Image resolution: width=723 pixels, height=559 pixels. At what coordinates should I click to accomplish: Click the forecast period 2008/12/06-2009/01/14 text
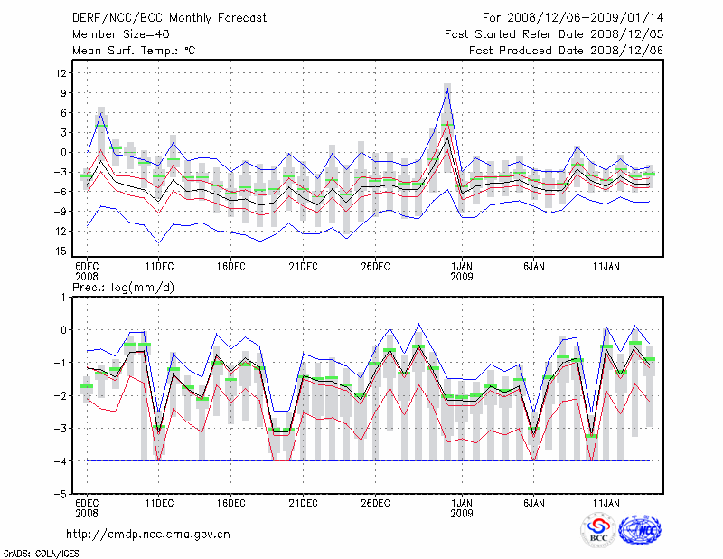[x=573, y=17]
